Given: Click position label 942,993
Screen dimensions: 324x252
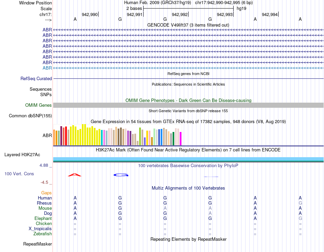Looking at the screenshot, I should pyautogui.click(x=225, y=14).
